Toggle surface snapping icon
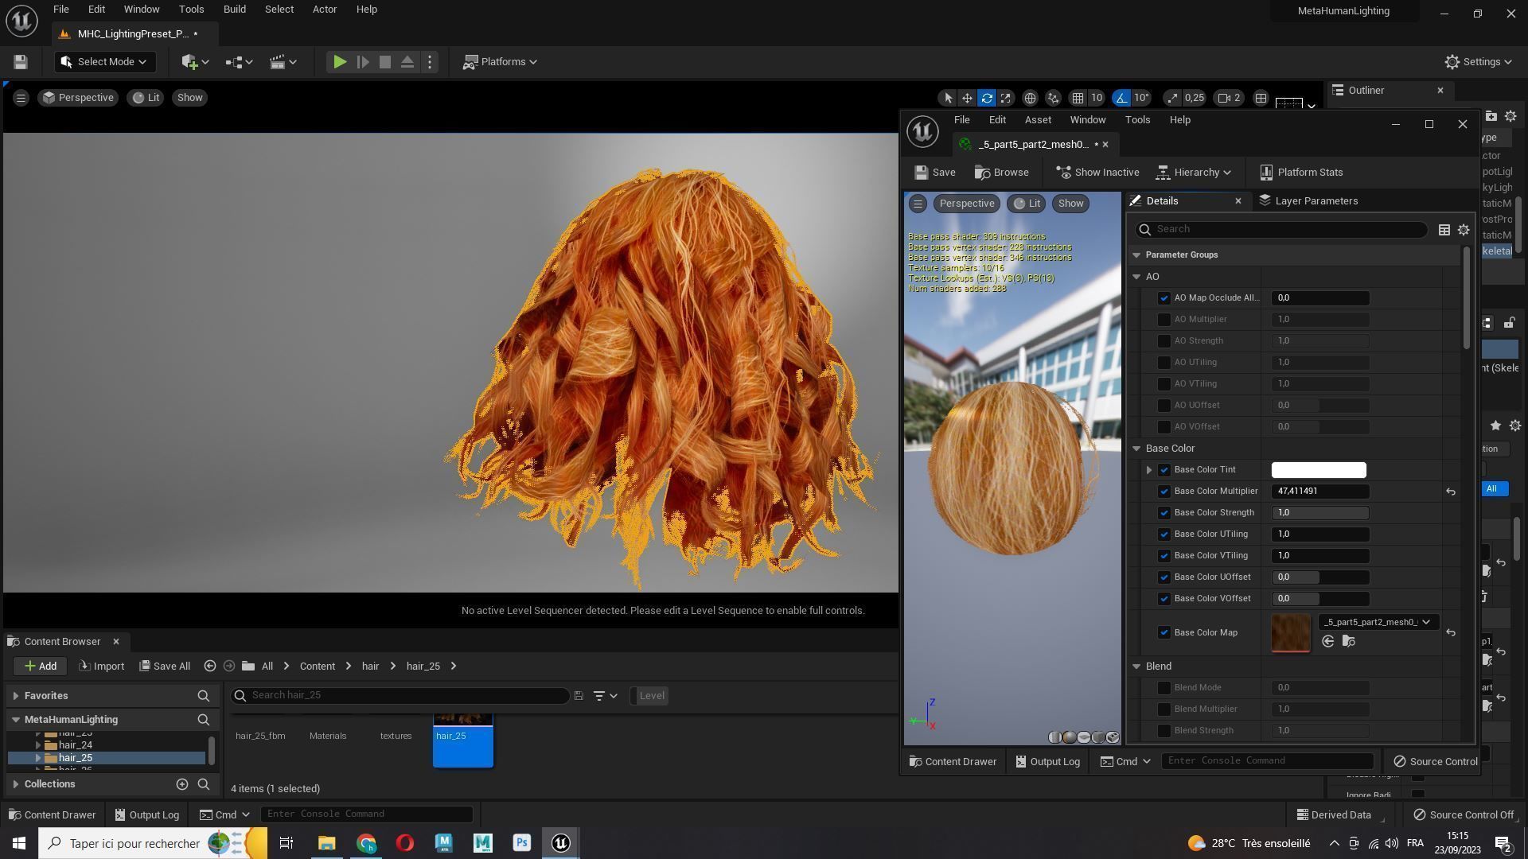The width and height of the screenshot is (1528, 859). [1054, 98]
